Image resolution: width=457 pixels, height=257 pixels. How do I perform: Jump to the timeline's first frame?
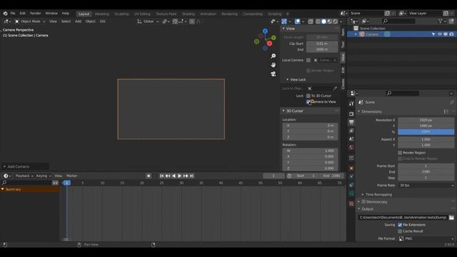click(162, 176)
